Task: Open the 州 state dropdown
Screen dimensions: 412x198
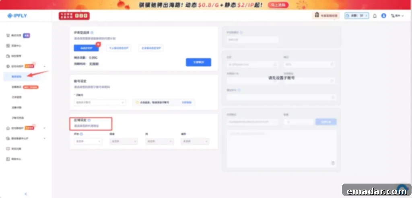Action: point(159,141)
